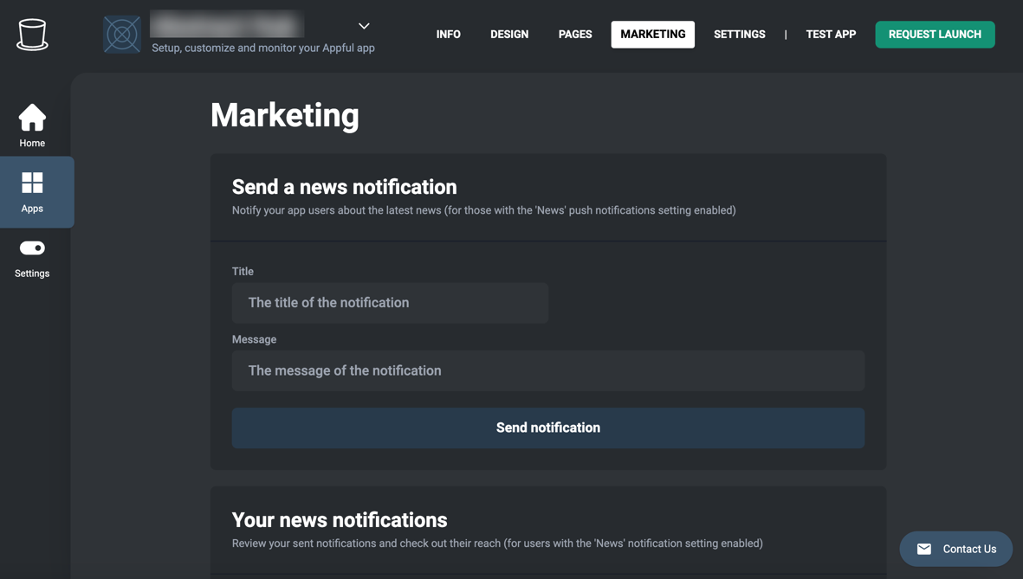
Task: Switch to the INFO tab
Action: pos(448,35)
